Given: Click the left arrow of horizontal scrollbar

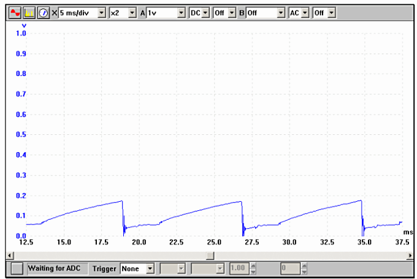Looking at the screenshot, I should pos(9,255).
